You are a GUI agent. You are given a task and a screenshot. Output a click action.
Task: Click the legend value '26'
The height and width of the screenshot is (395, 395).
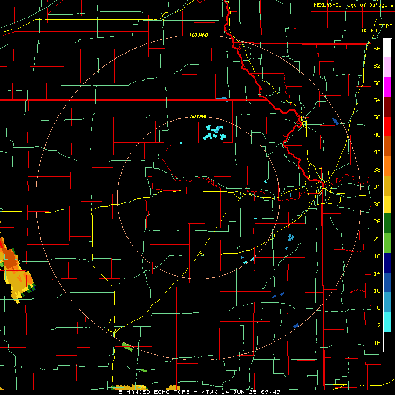377,222
